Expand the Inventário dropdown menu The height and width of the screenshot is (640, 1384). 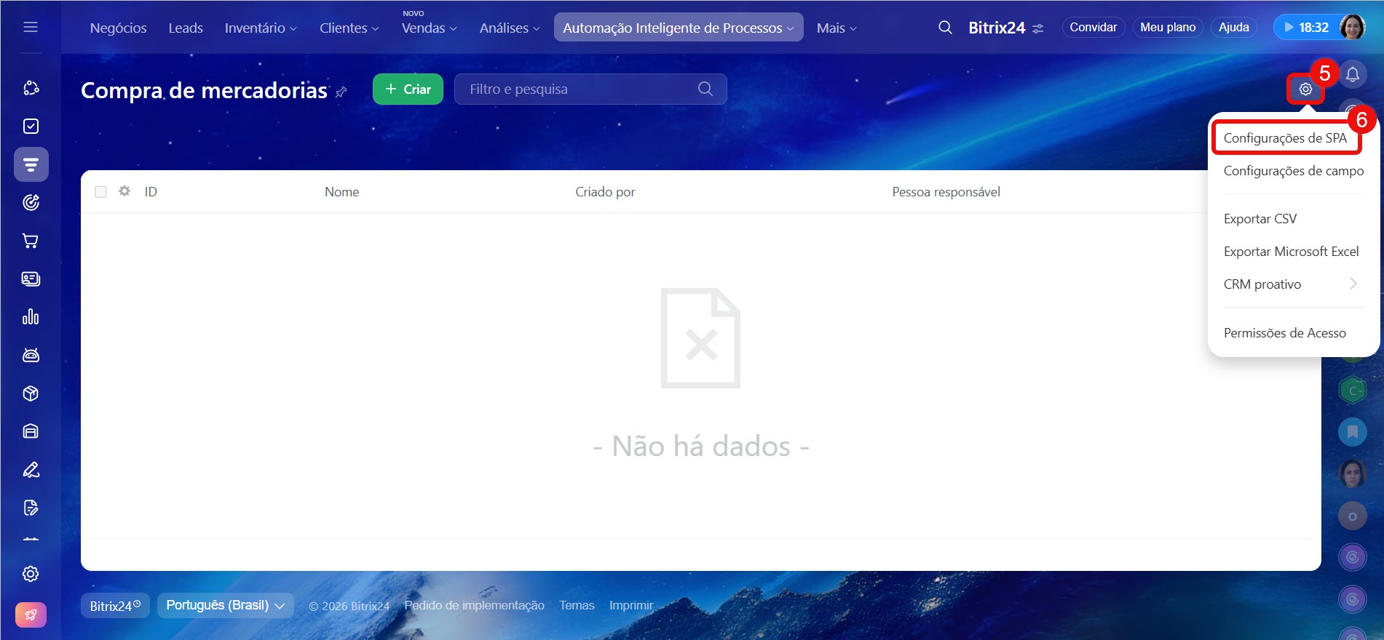tap(260, 28)
